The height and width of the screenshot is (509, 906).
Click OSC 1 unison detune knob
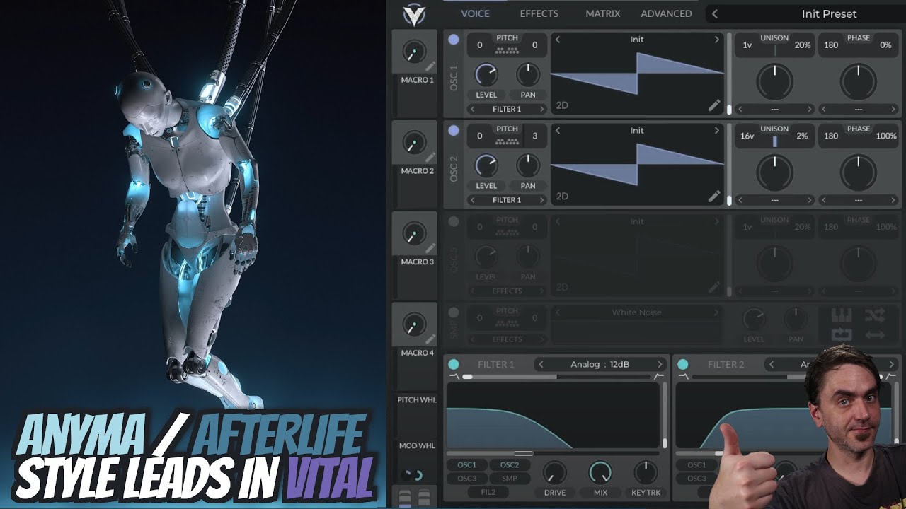pos(775,81)
